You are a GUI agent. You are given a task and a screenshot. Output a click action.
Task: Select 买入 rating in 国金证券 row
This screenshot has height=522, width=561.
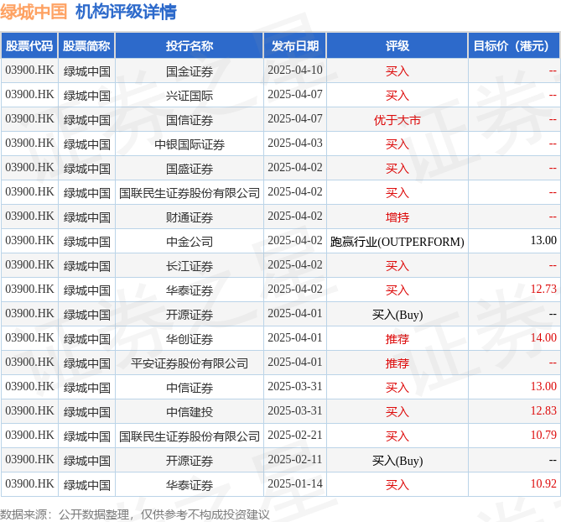[397, 71]
